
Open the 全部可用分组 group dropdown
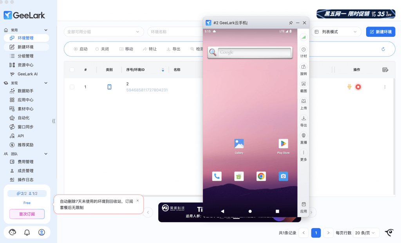tap(104, 32)
